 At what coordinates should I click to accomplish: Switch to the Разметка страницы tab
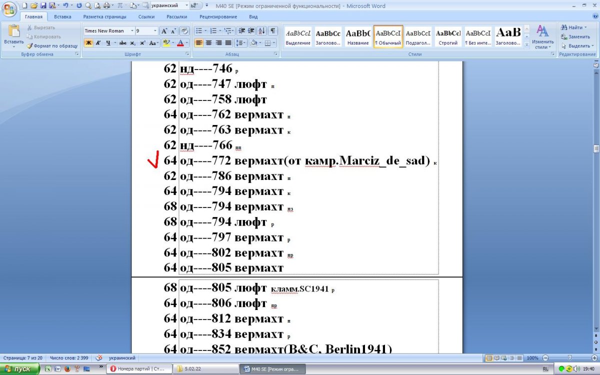point(104,16)
